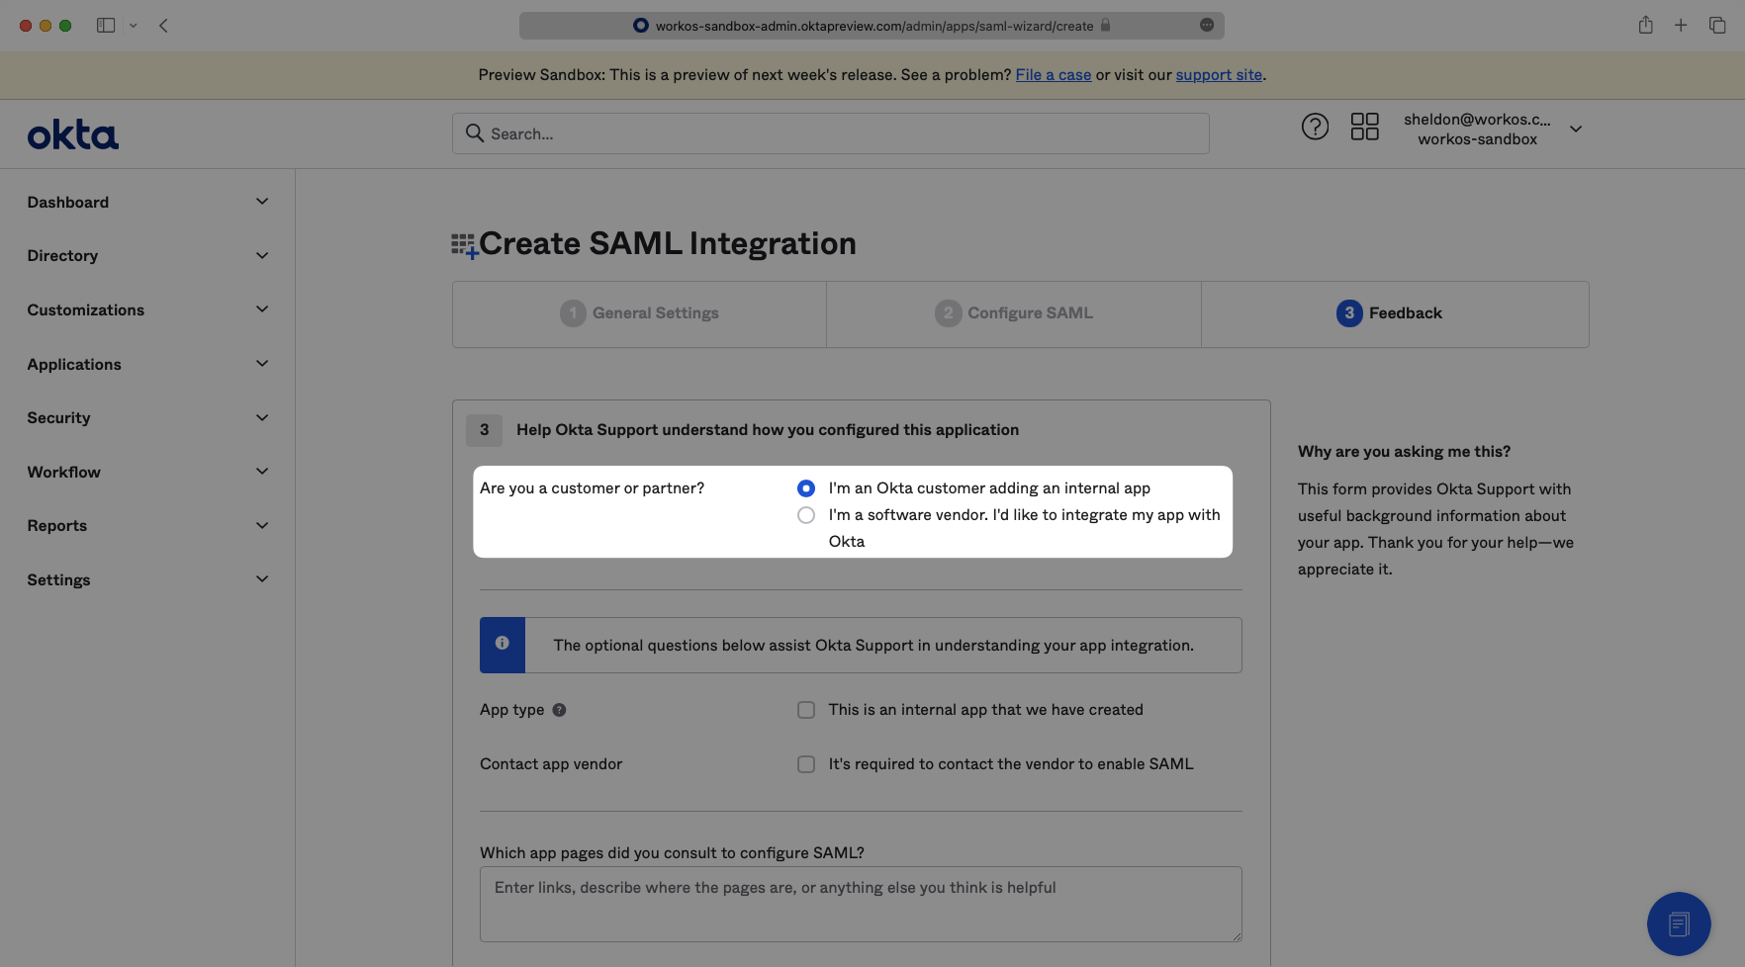This screenshot has width=1745, height=967.
Task: Click the App type help tooltip icon
Action: (559, 710)
